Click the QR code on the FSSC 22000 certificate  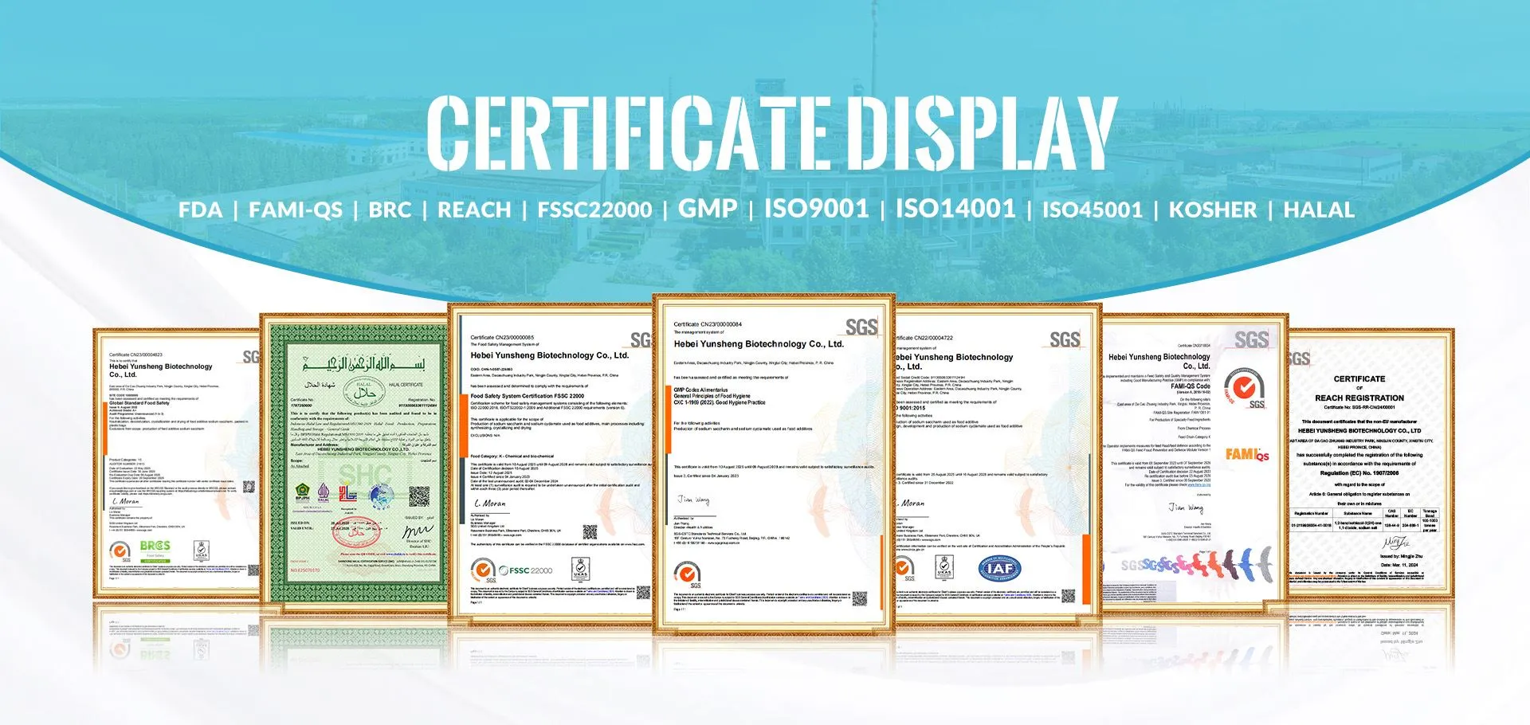(x=590, y=532)
